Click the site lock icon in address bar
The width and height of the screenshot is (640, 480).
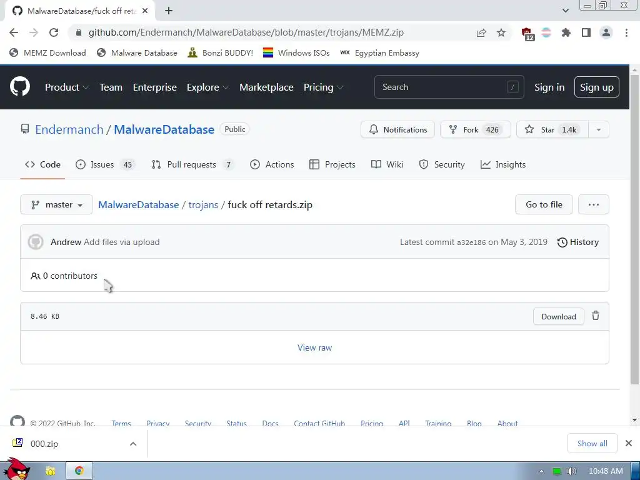pos(79,32)
